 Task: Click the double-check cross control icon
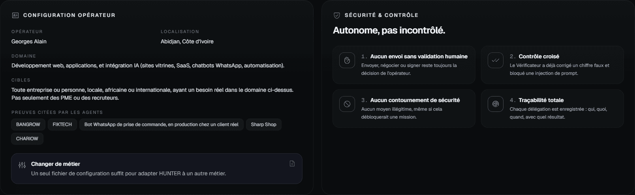click(496, 60)
